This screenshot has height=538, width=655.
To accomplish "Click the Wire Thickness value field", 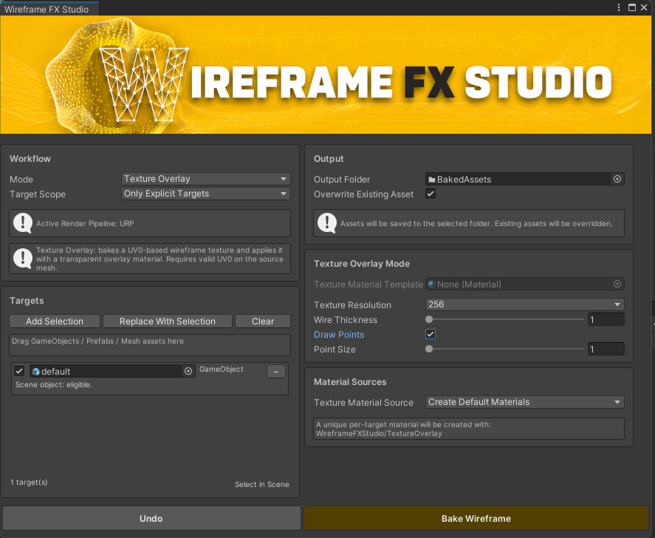I will click(x=606, y=319).
